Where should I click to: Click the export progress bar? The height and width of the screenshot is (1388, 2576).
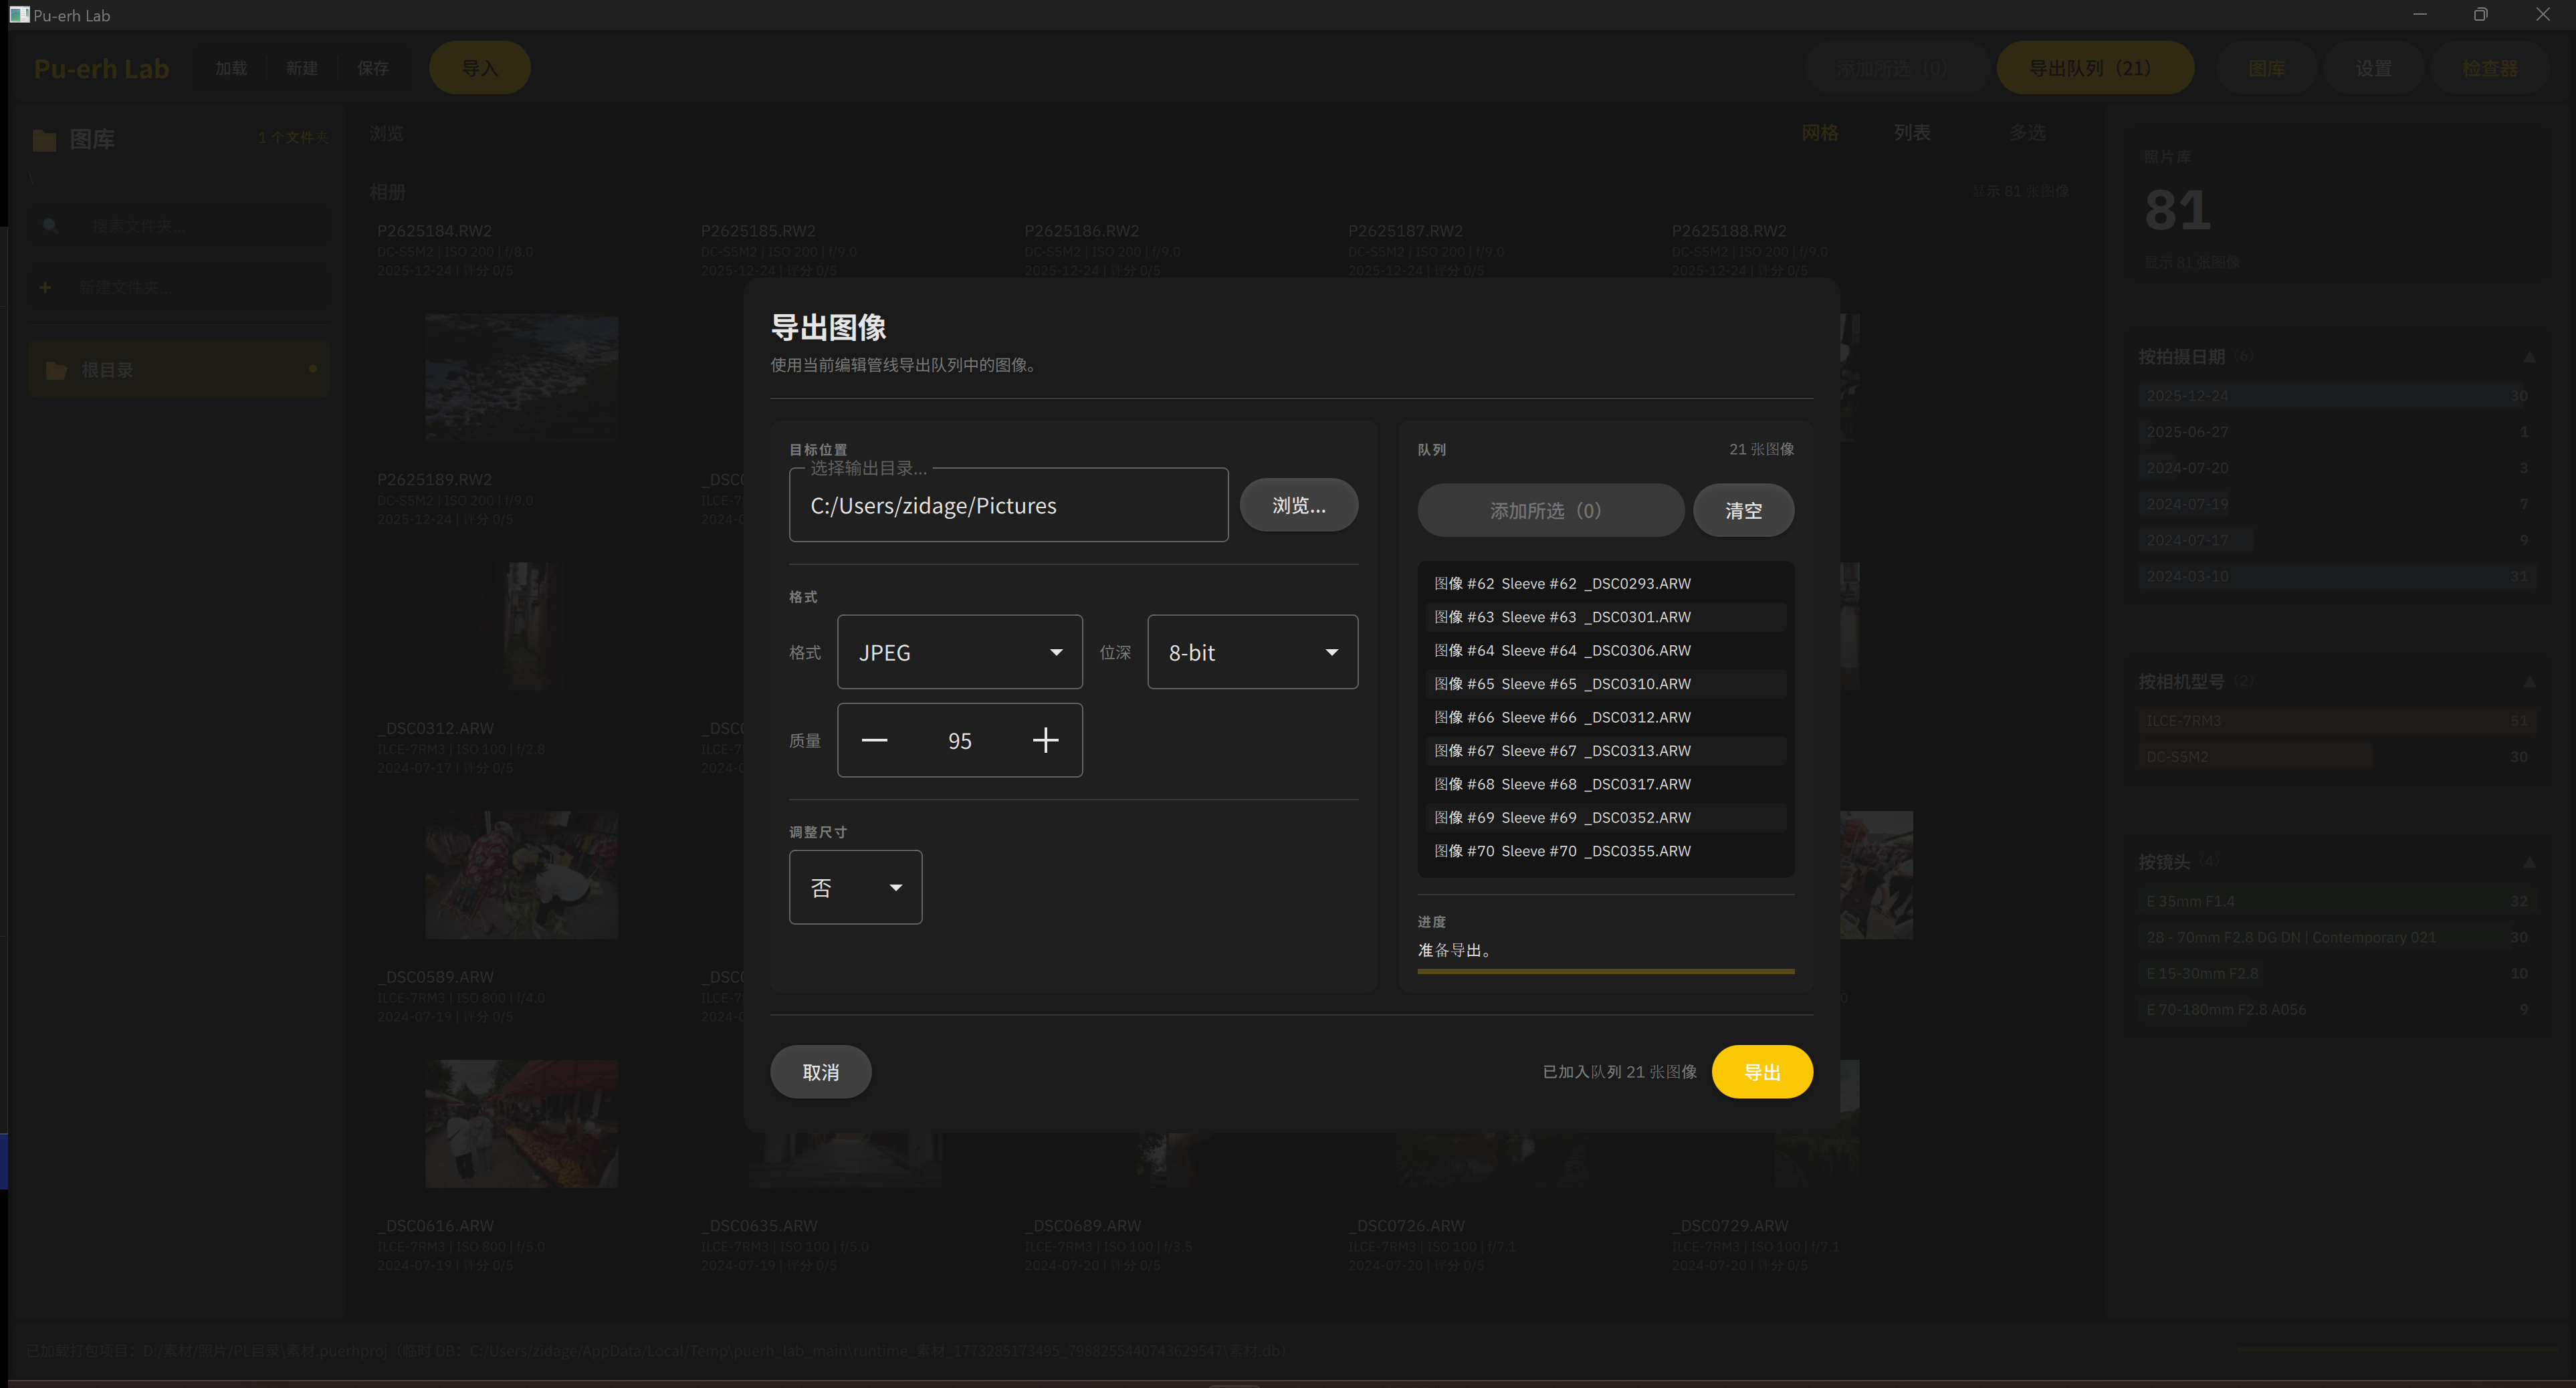1605,971
